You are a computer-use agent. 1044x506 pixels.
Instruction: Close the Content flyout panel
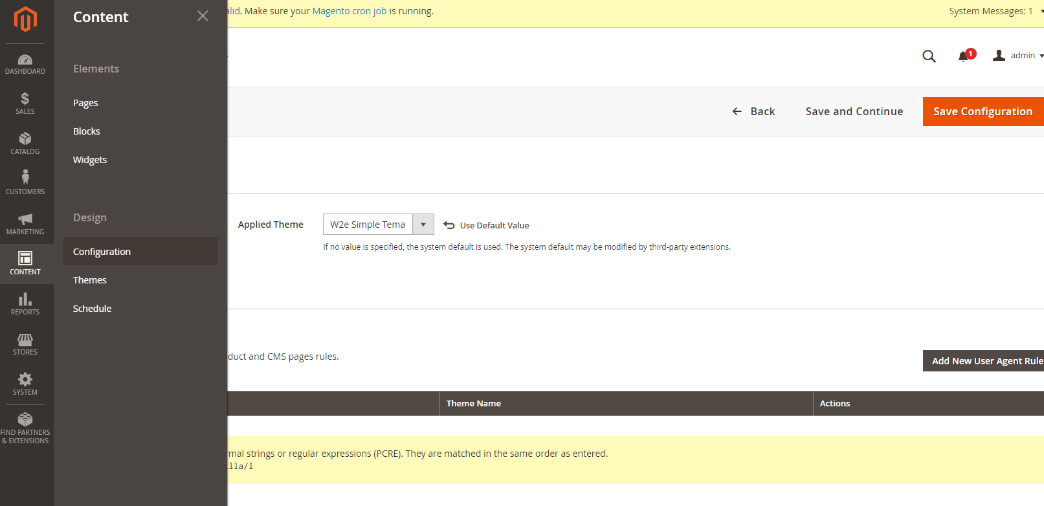point(203,16)
